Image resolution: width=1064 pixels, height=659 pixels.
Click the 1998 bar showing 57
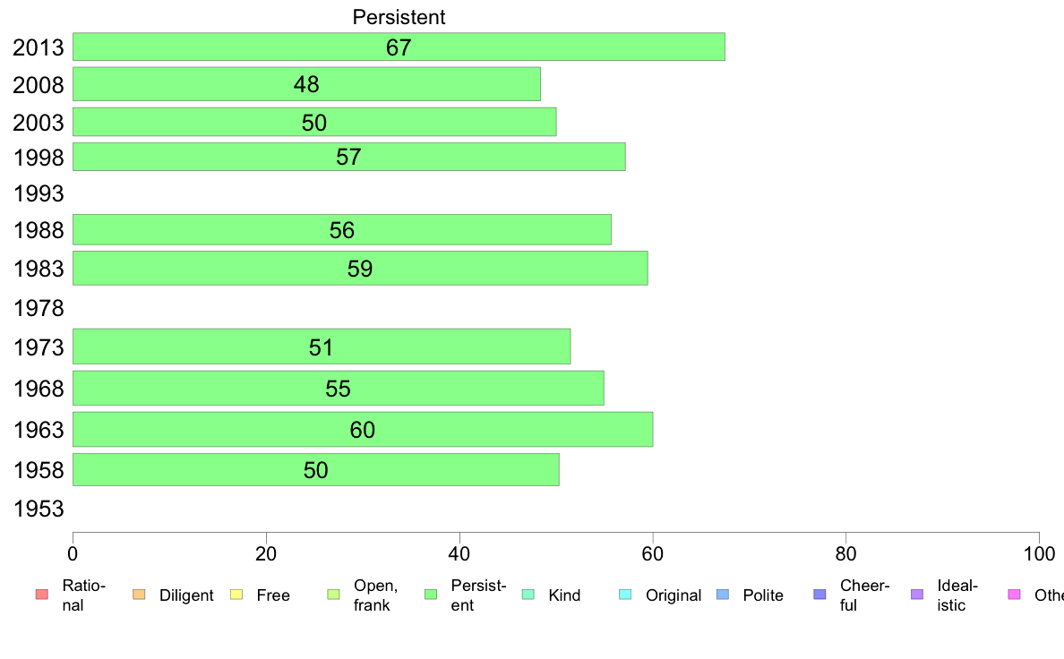(x=348, y=157)
